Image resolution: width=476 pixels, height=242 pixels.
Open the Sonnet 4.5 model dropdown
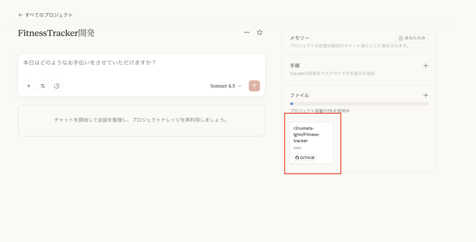click(x=226, y=86)
